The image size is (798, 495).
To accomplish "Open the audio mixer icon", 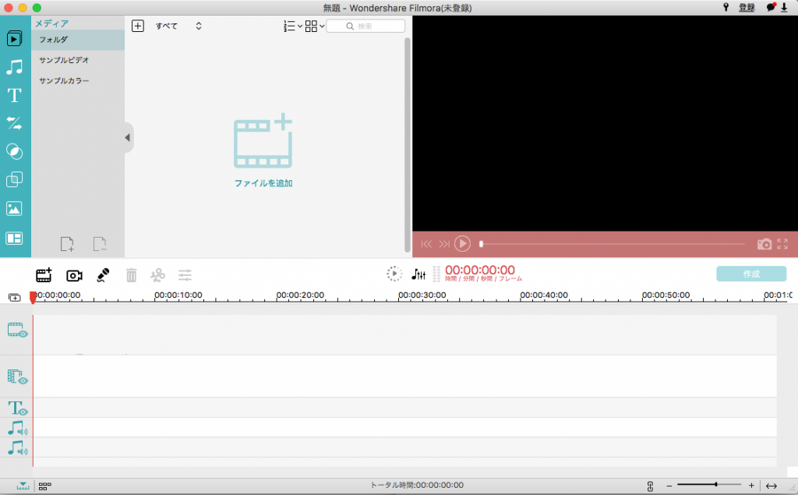I will coord(419,274).
